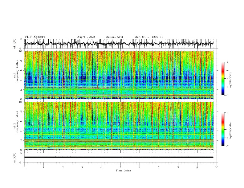244x188 pixels.
Task: Click the ch.2 "Frequency (kHz)" axis label
Action: (17, 122)
